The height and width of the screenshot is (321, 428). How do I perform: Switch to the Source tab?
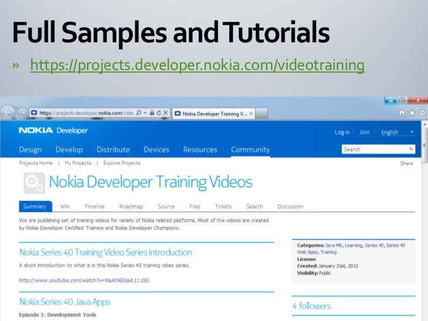[166, 206]
